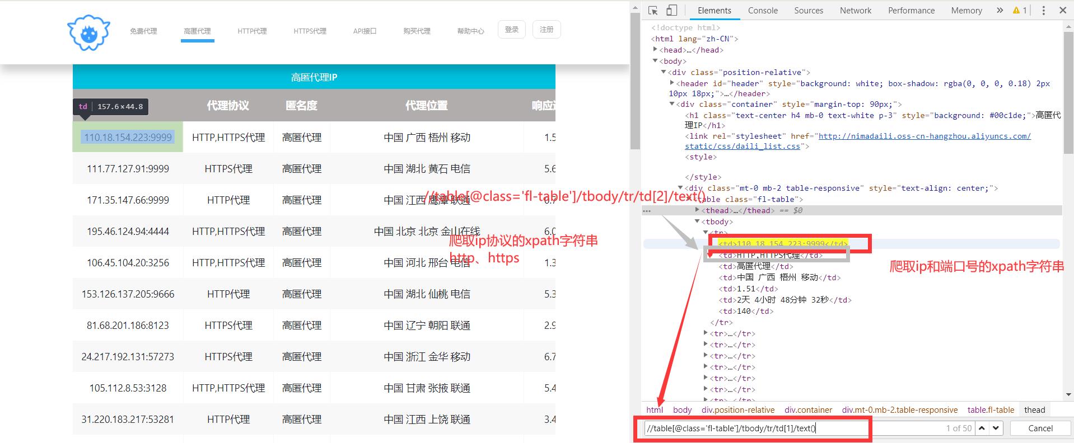Open the 高匿代理 nav item
1074x443 pixels.
197,31
